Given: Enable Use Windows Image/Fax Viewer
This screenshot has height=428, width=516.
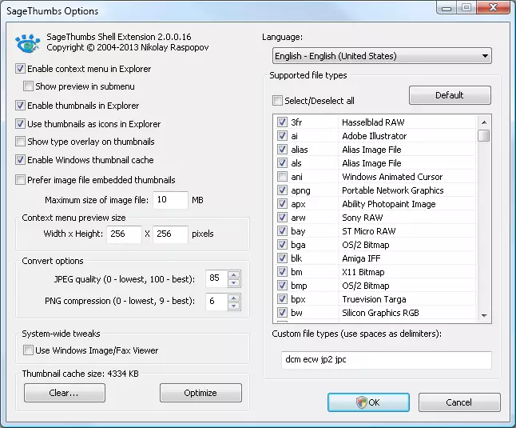Looking at the screenshot, I should click(28, 350).
